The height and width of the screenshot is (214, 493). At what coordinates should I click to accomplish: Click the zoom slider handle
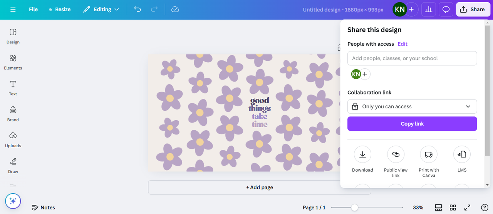354,207
